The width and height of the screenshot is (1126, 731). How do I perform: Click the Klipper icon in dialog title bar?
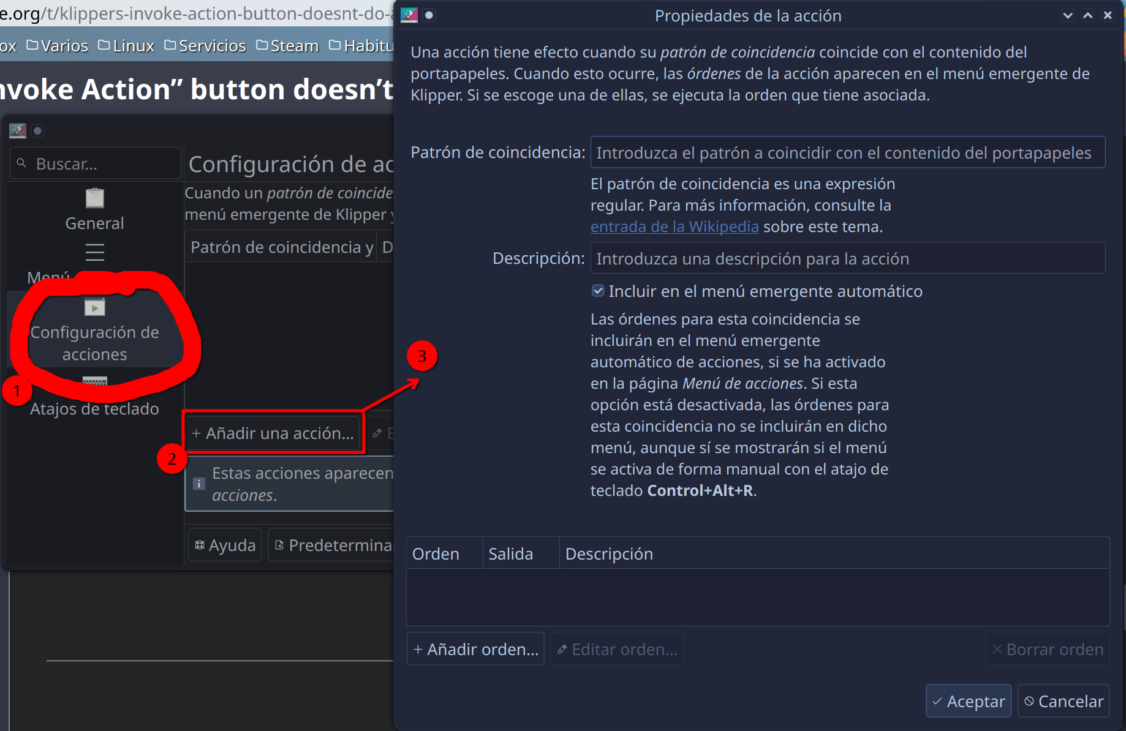coord(409,15)
